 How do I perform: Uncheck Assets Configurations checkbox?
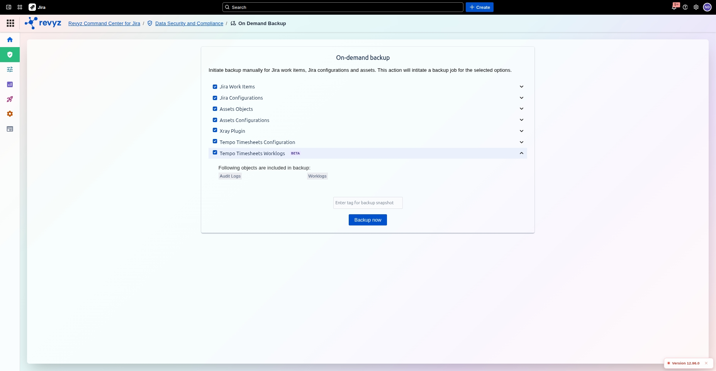pos(215,120)
